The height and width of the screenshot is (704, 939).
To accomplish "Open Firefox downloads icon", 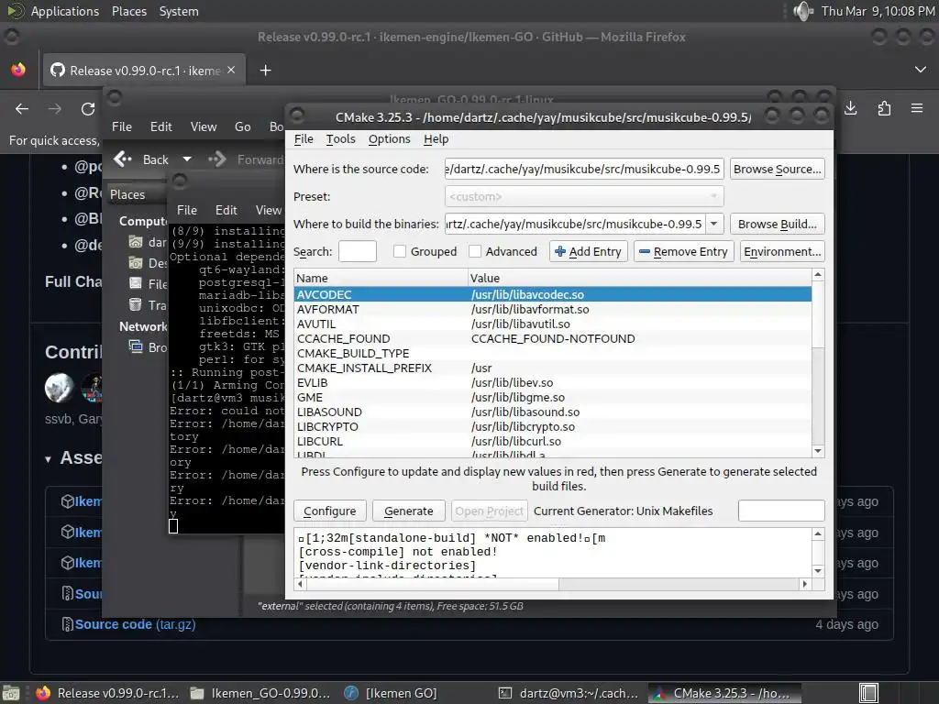I will click(851, 108).
